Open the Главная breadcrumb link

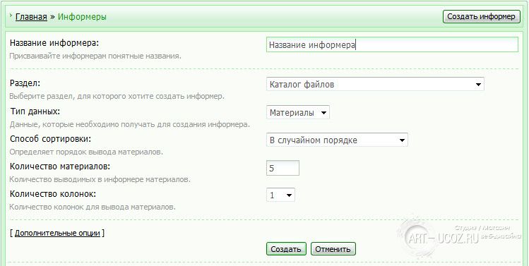tap(31, 16)
